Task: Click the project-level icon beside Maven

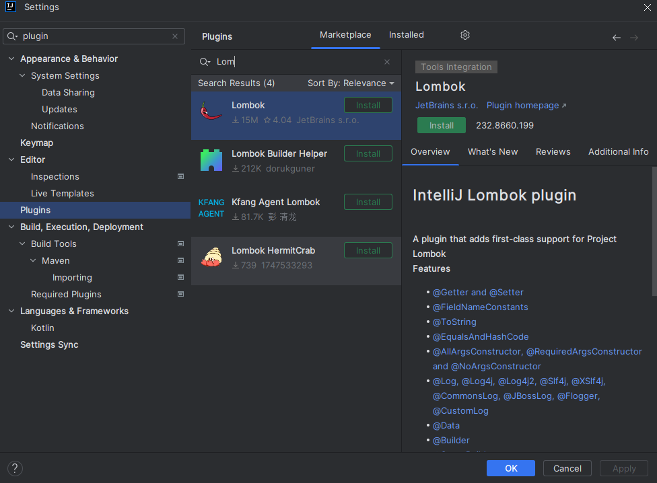Action: (180, 260)
